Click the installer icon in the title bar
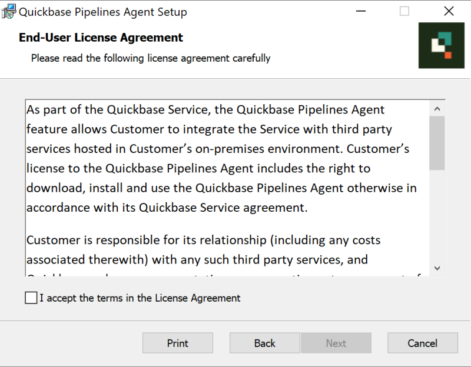This screenshot has width=471, height=367. 8,11
